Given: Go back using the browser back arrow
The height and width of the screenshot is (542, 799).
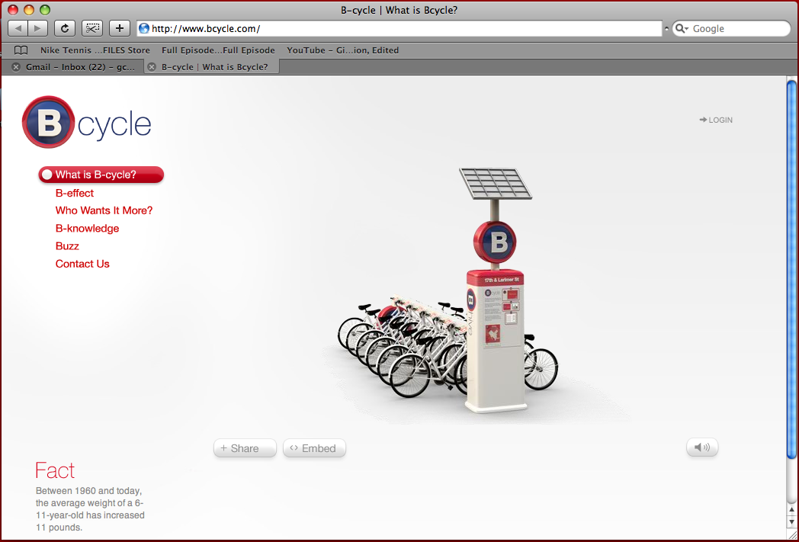Looking at the screenshot, I should point(18,28).
